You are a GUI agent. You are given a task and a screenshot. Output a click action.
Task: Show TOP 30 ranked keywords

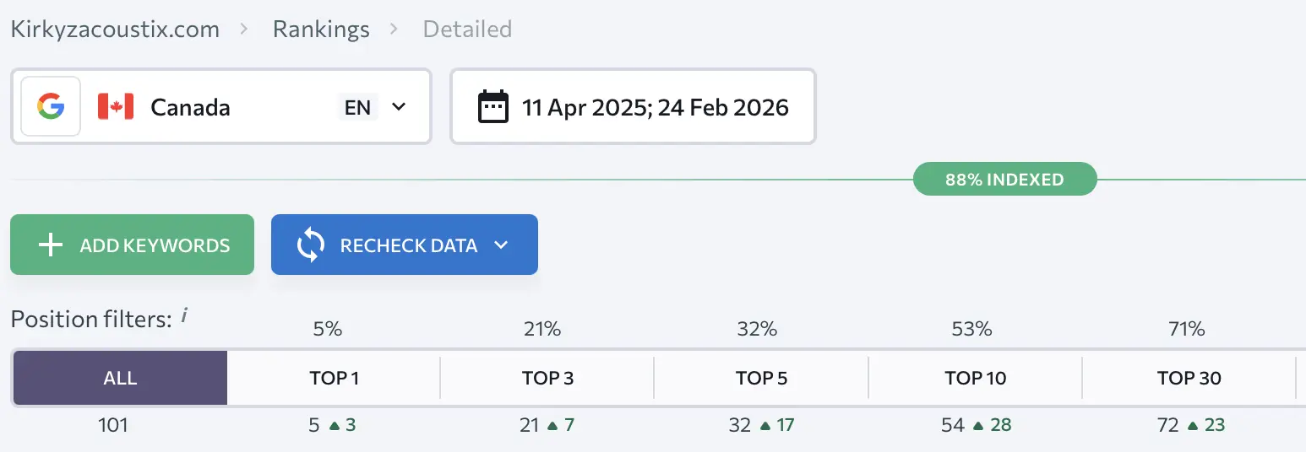click(1189, 378)
